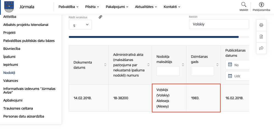The width and height of the screenshot is (274, 131).
Task: Open the Rādīt ierakstus count dropdown
Action: (80, 25)
